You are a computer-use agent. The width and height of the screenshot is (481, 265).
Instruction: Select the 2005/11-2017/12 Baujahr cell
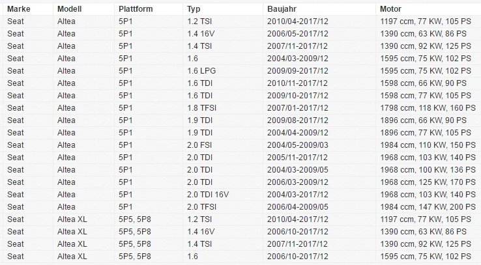(319, 158)
